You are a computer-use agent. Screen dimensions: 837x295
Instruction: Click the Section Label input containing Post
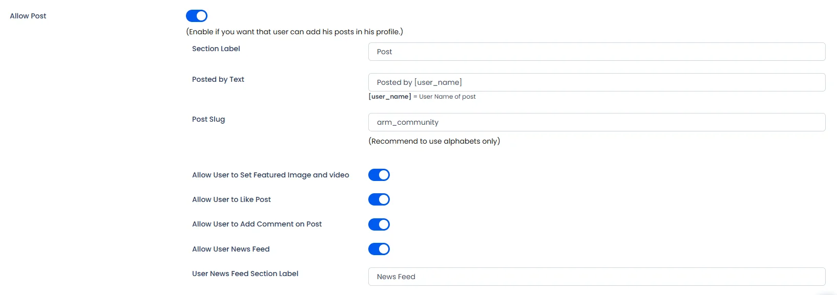pyautogui.click(x=597, y=52)
